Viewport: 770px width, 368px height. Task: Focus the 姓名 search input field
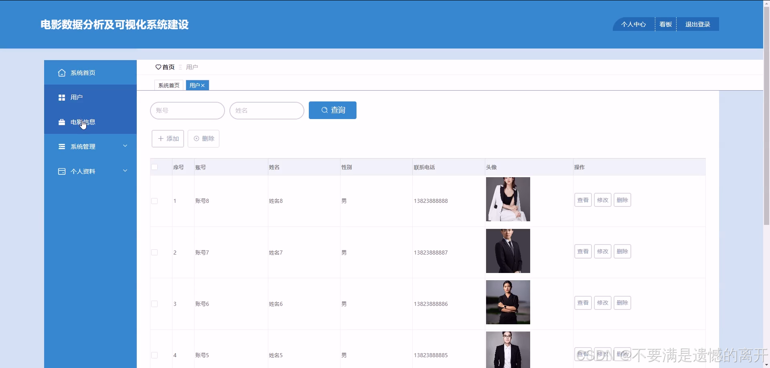(267, 111)
